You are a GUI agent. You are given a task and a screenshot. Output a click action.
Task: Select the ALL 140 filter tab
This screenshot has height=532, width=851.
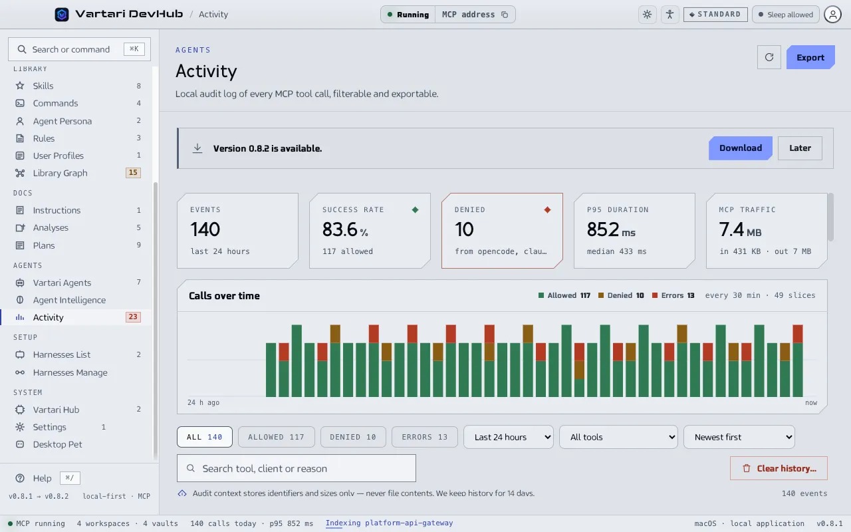point(205,437)
